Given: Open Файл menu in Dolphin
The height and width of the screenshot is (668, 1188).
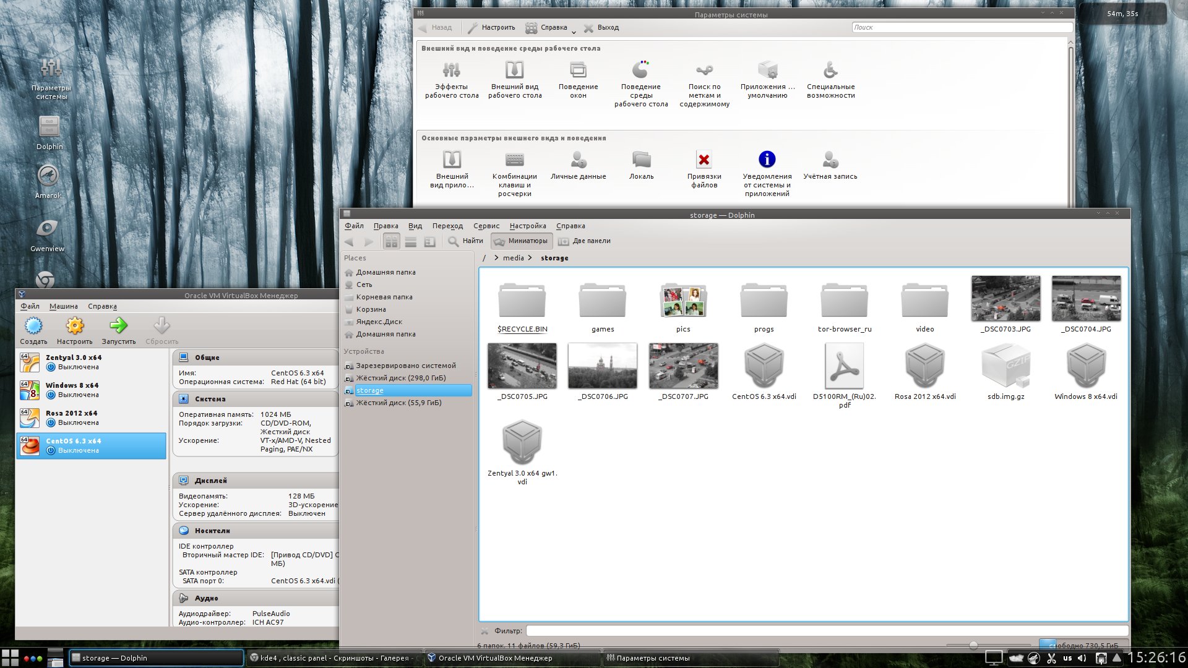Looking at the screenshot, I should tap(354, 226).
